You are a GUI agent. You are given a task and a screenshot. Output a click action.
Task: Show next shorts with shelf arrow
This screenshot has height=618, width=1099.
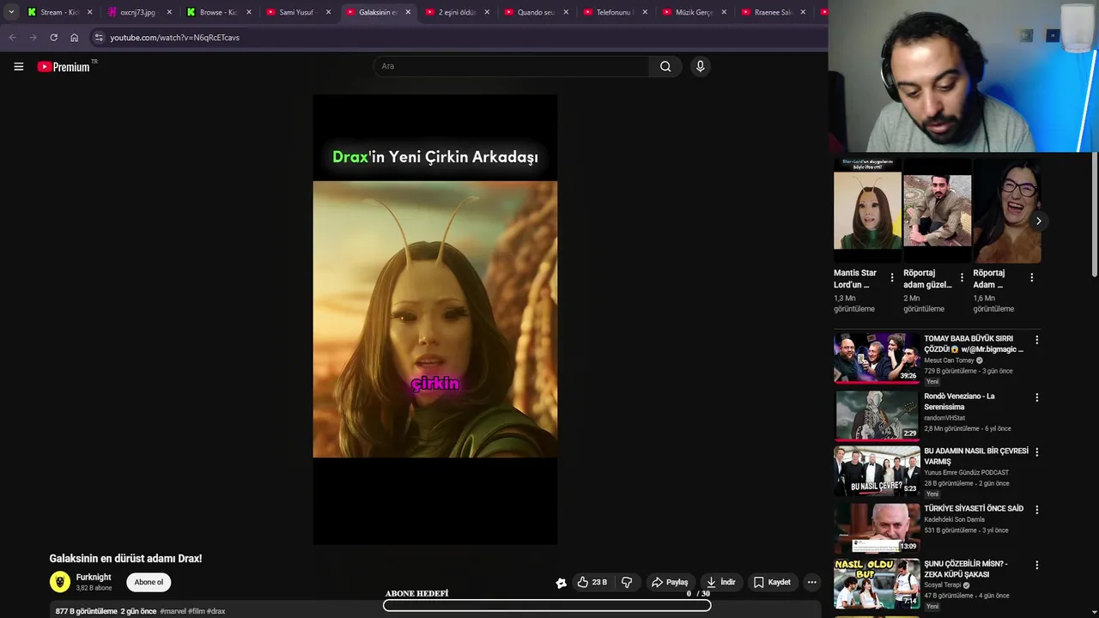click(1038, 221)
